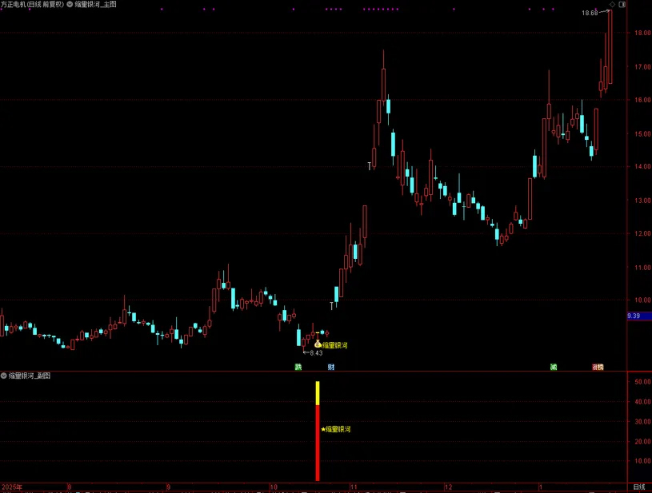Select month 11 on the time axis
Image resolution: width=652 pixels, height=493 pixels.
[x=354, y=487]
